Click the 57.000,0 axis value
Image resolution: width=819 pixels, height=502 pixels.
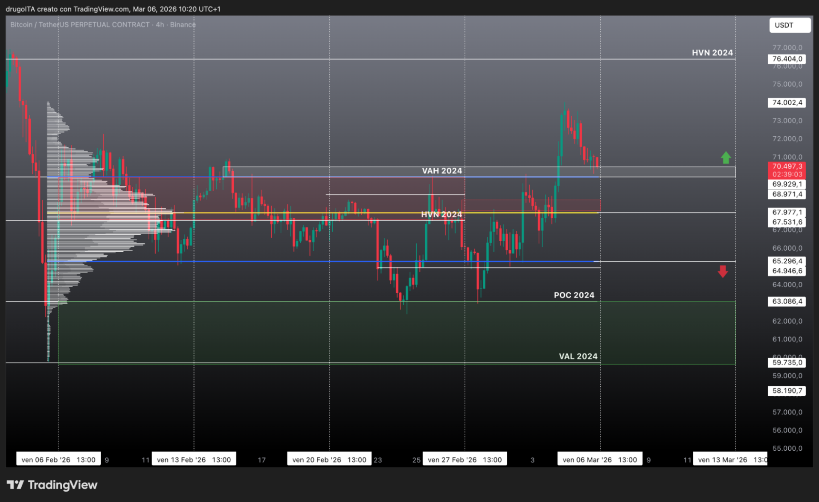point(787,412)
